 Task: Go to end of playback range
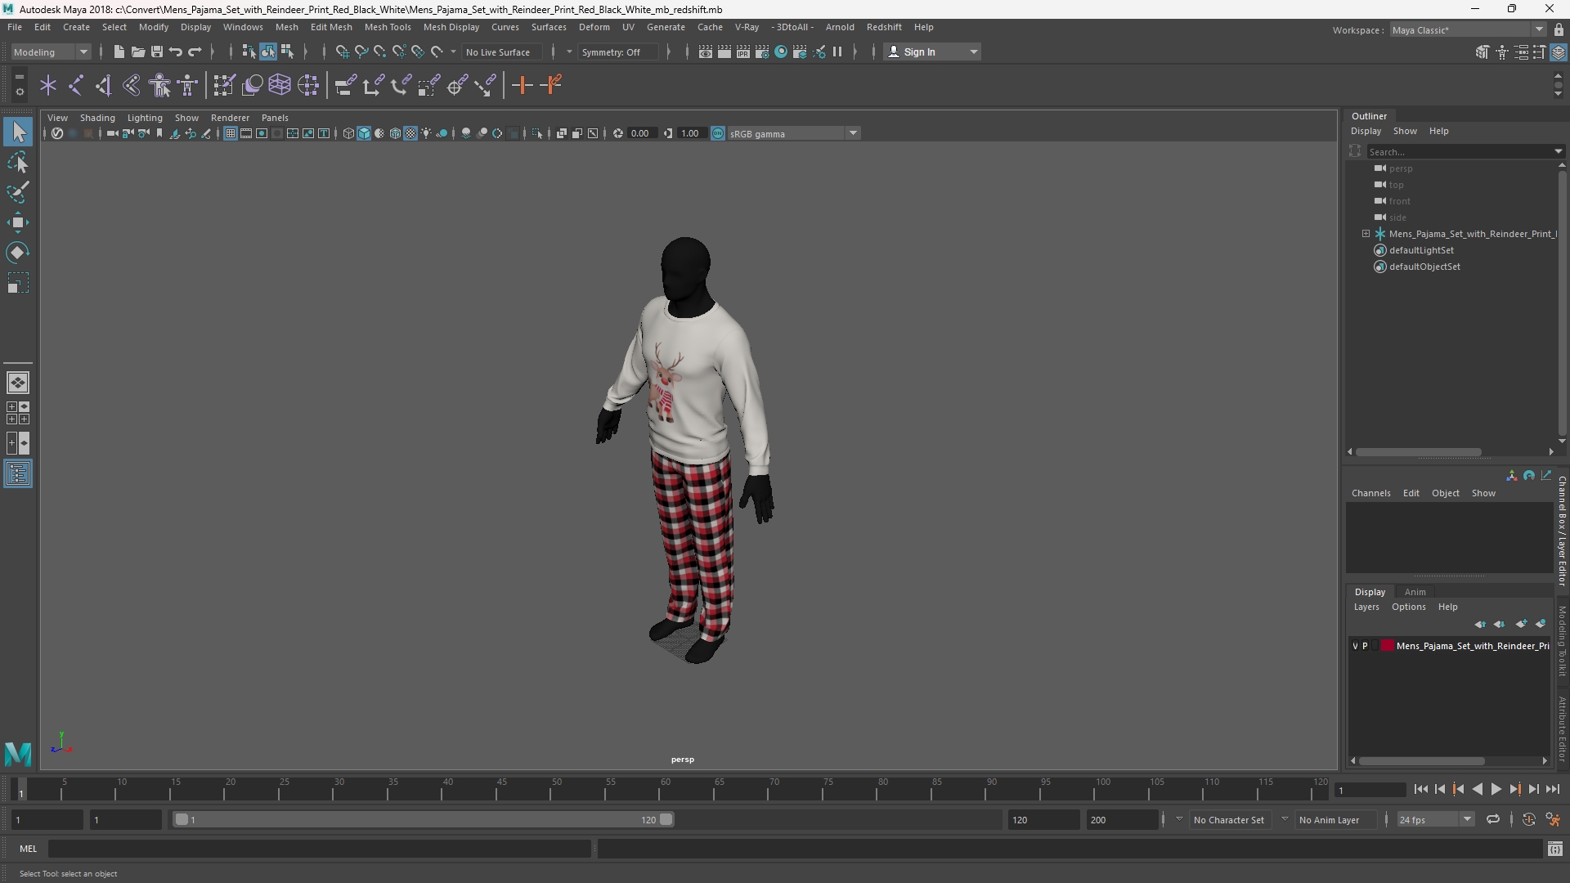point(1552,790)
